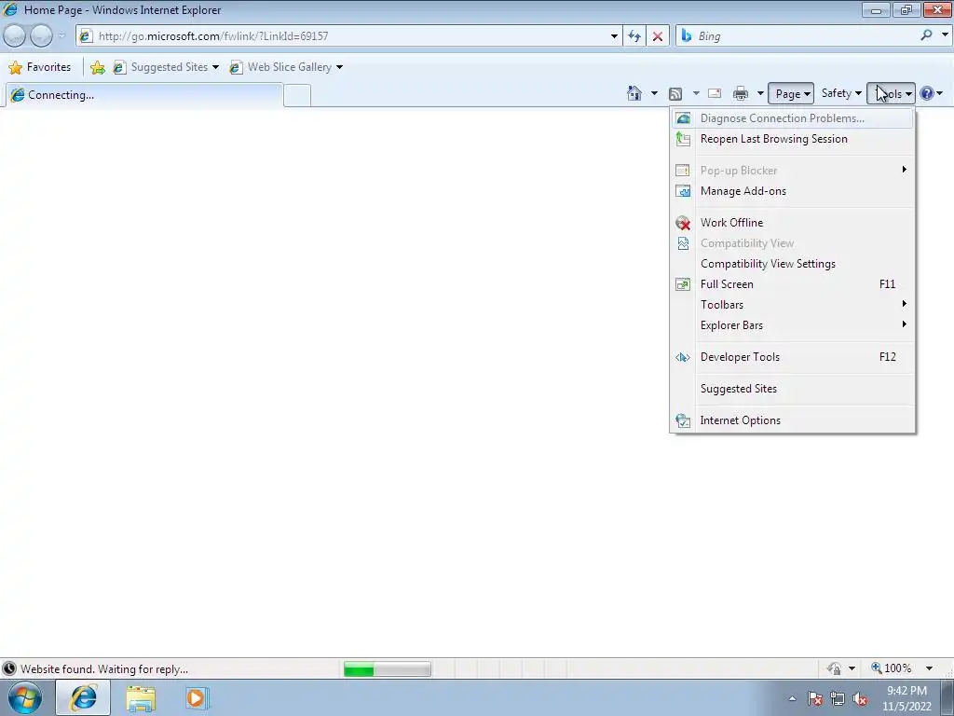The width and height of the screenshot is (954, 716).
Task: Open the address bar history dropdown
Action: [x=615, y=36]
